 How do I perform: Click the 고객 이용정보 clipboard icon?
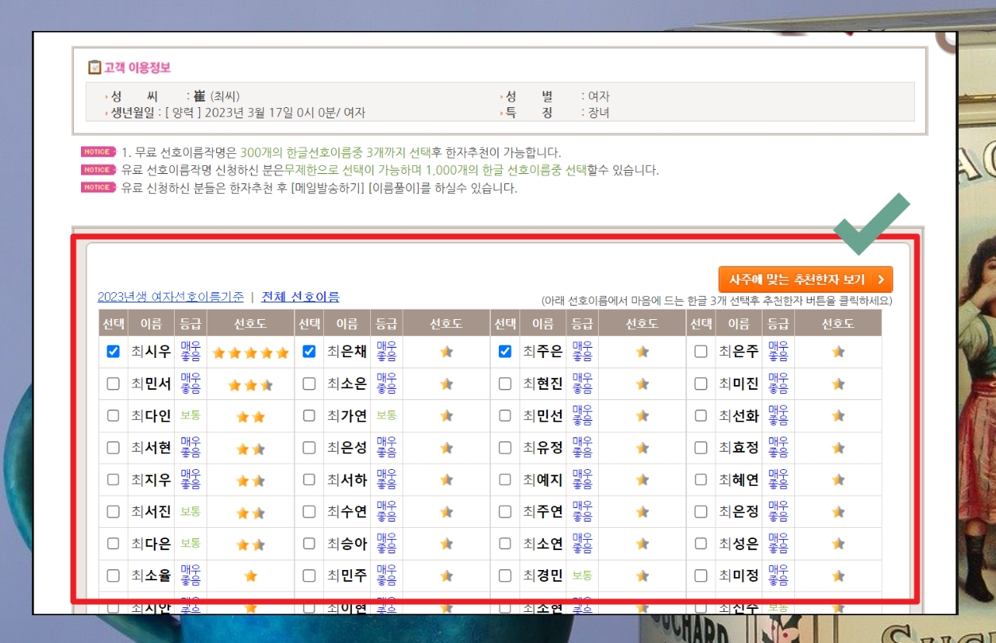point(95,67)
